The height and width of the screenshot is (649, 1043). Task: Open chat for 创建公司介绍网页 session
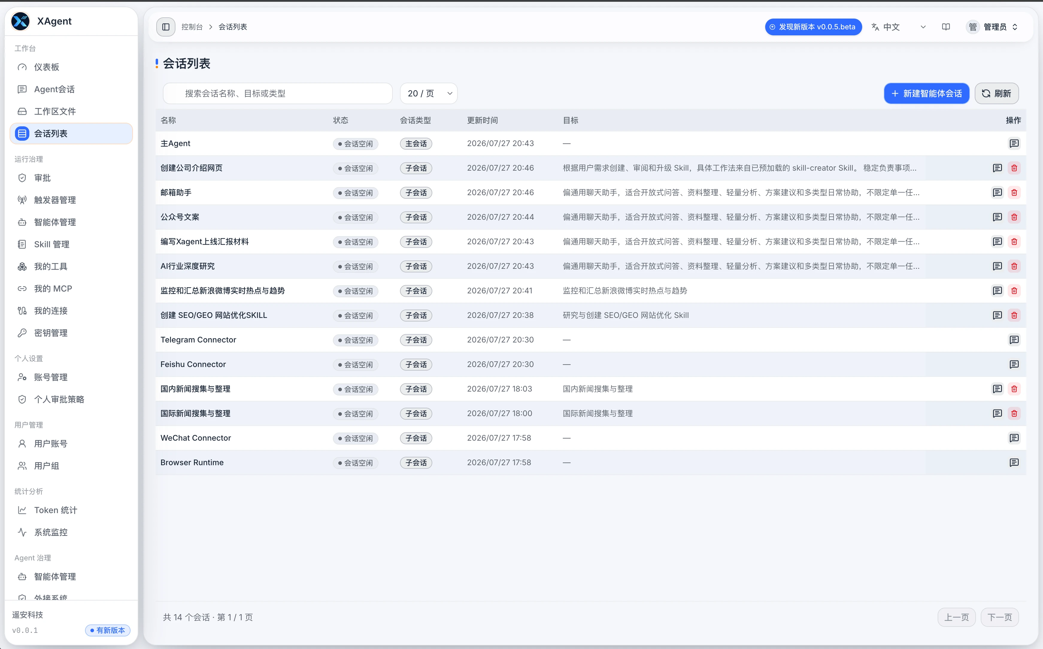997,168
